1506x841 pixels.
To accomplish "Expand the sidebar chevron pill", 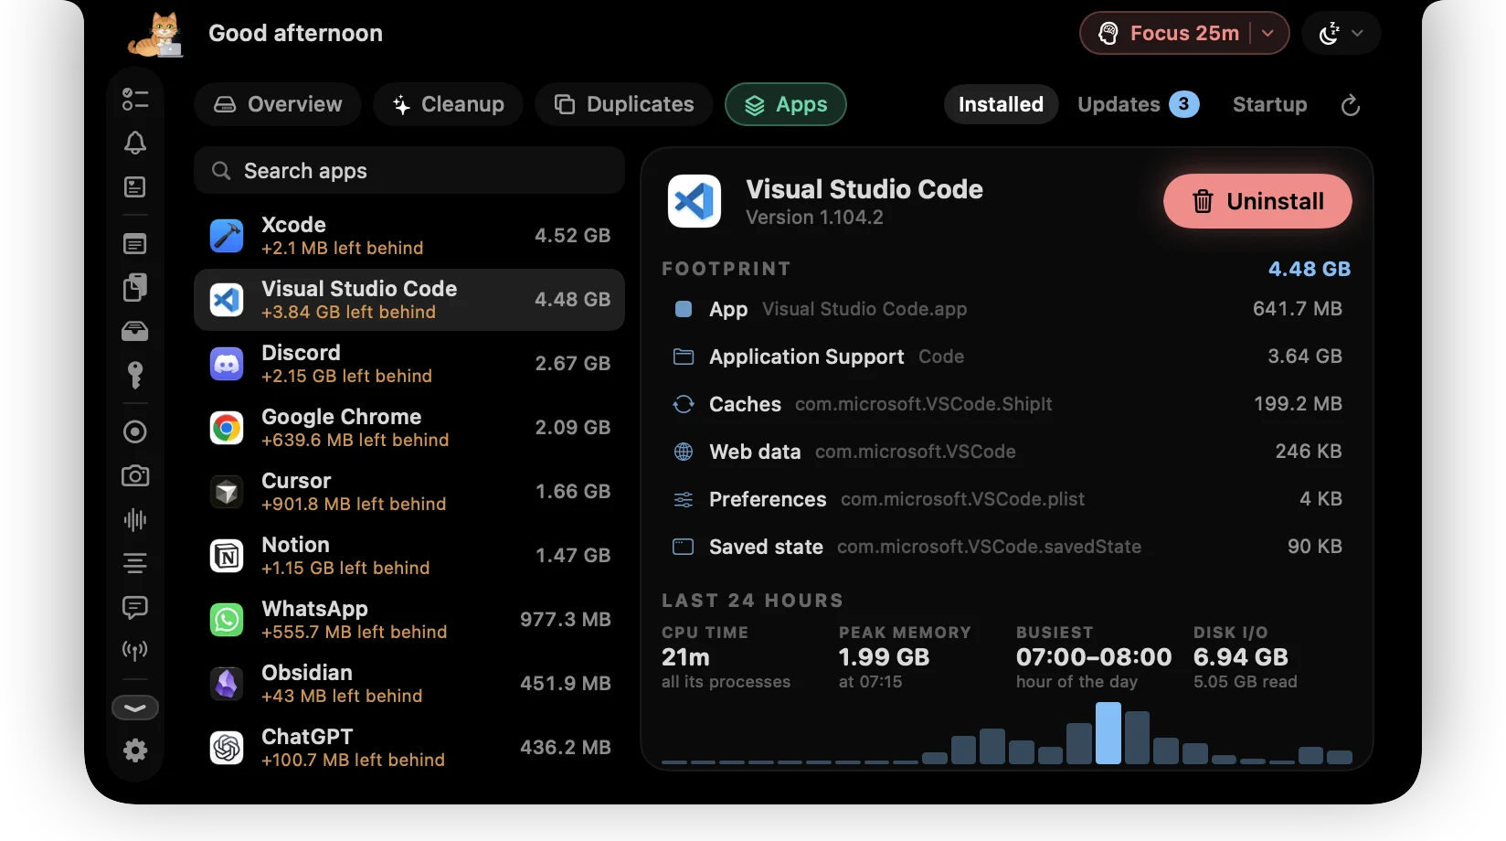I will pos(135,708).
